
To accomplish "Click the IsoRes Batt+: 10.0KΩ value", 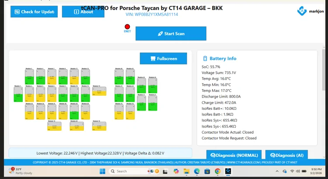I will pos(219,108).
